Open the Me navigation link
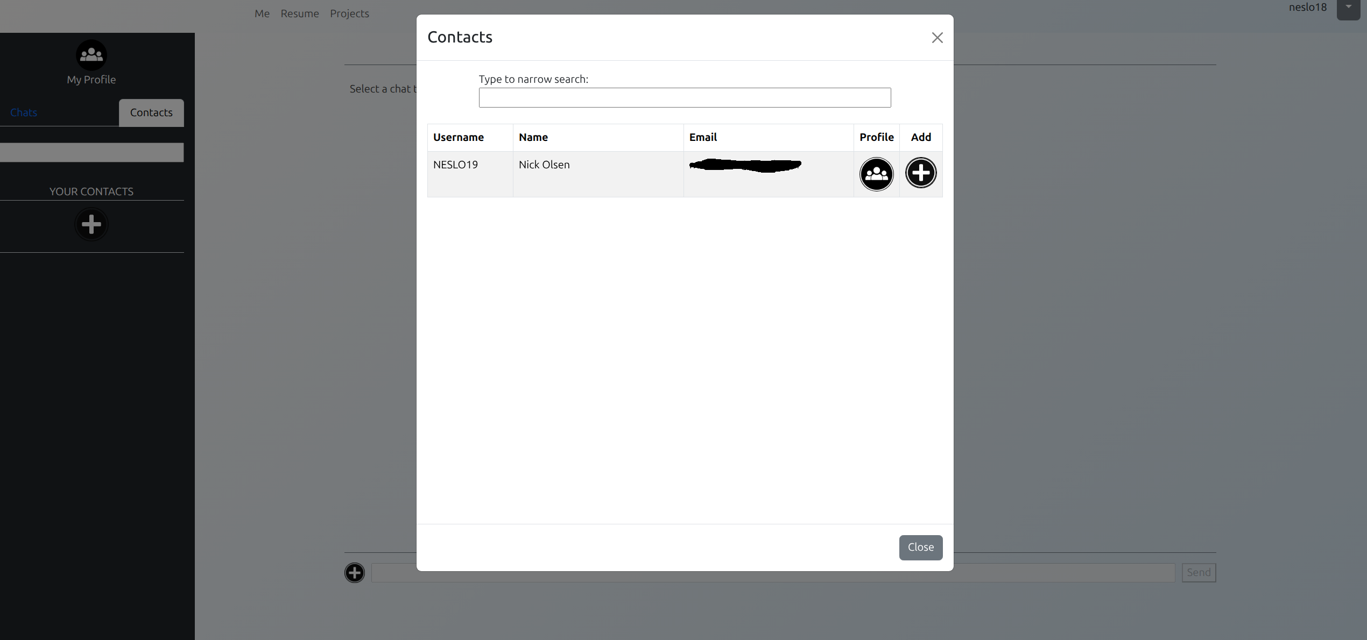The width and height of the screenshot is (1367, 640). click(262, 13)
